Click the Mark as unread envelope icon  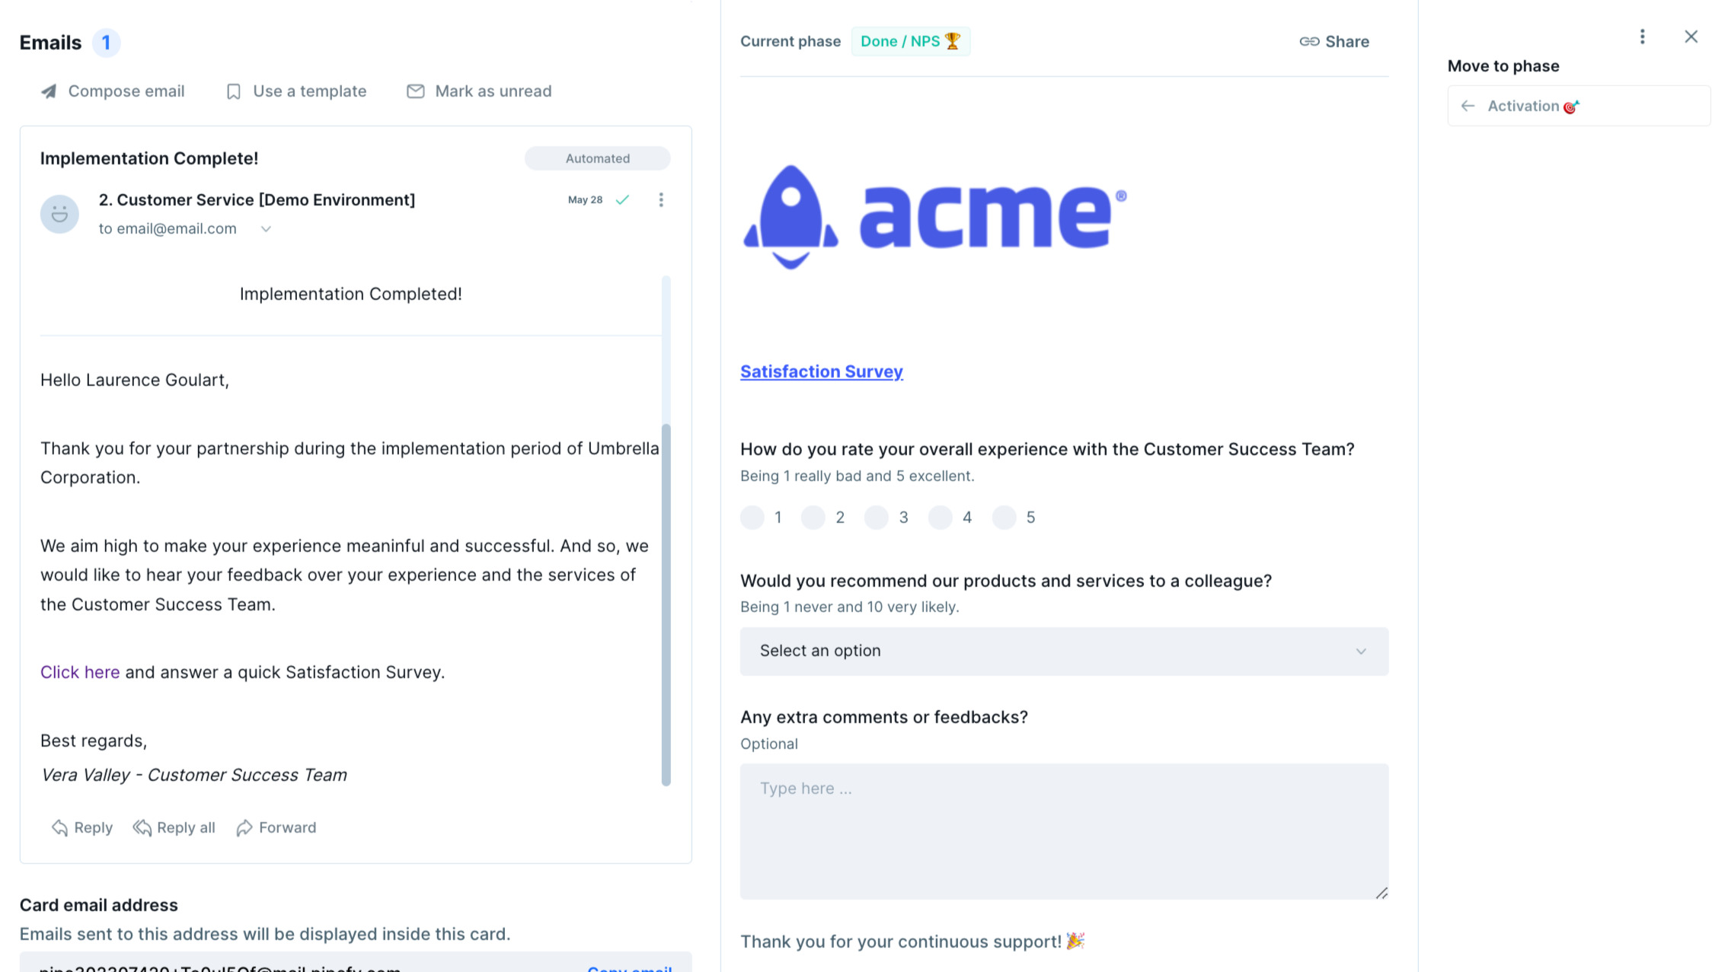415,91
